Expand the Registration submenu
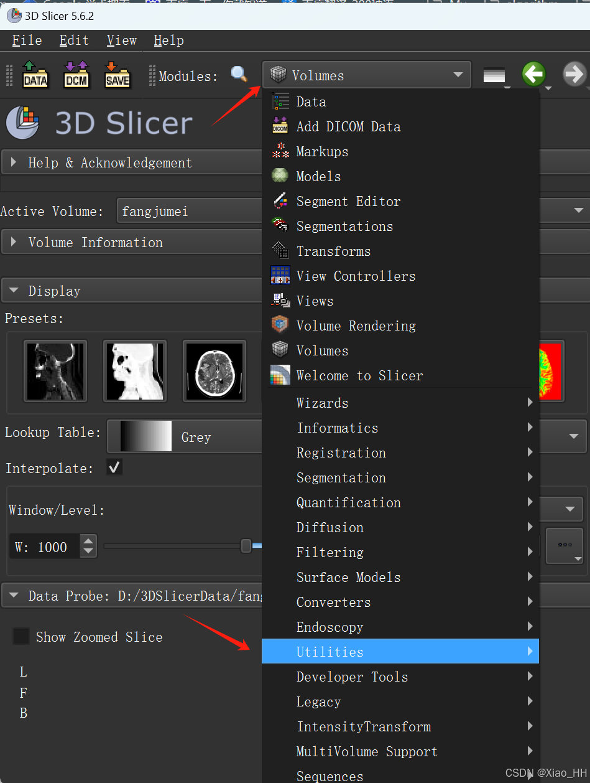Screen dimensions: 590x783 (x=400, y=452)
